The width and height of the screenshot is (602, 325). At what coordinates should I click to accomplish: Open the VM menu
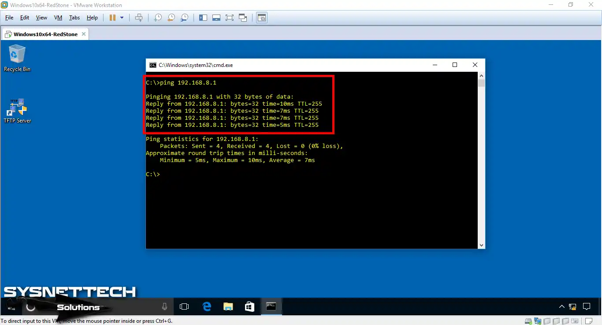58,18
